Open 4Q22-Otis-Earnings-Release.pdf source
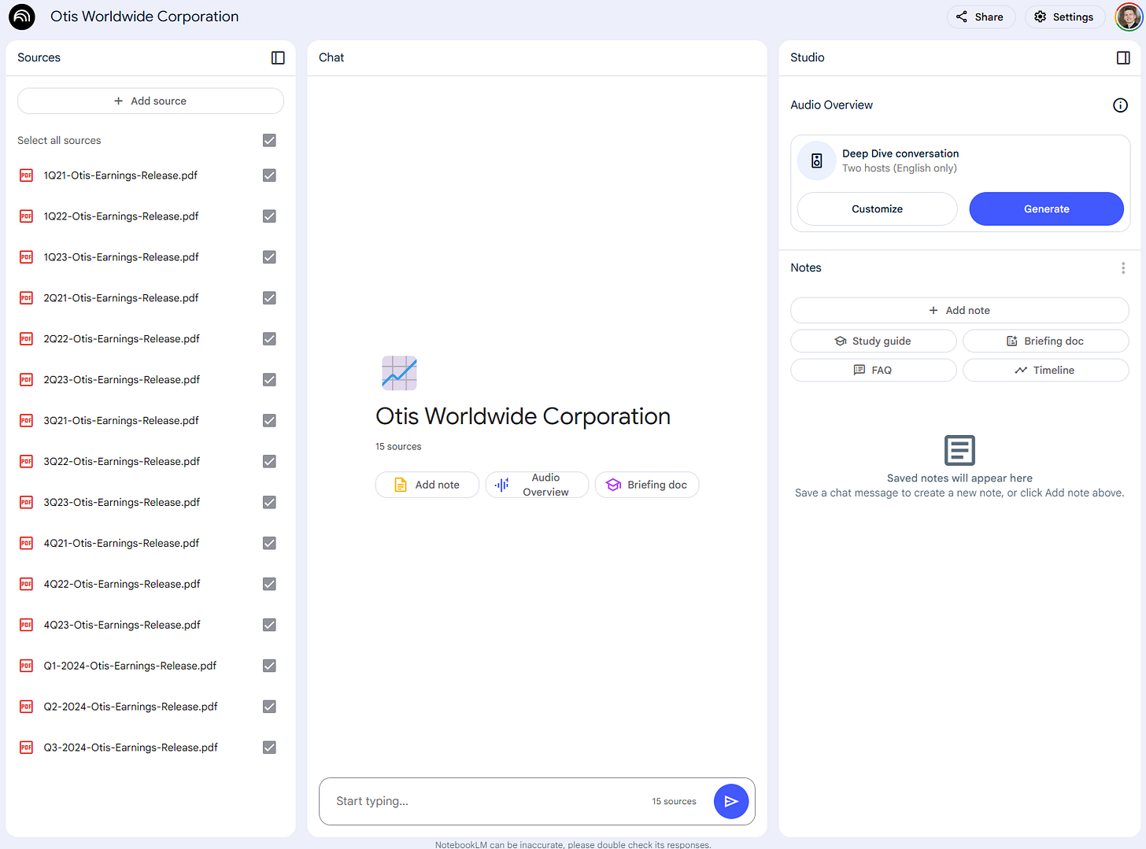1146x849 pixels. click(x=122, y=585)
